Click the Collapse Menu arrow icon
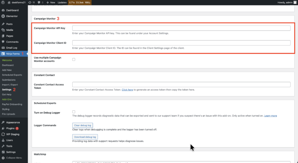 tap(3, 158)
